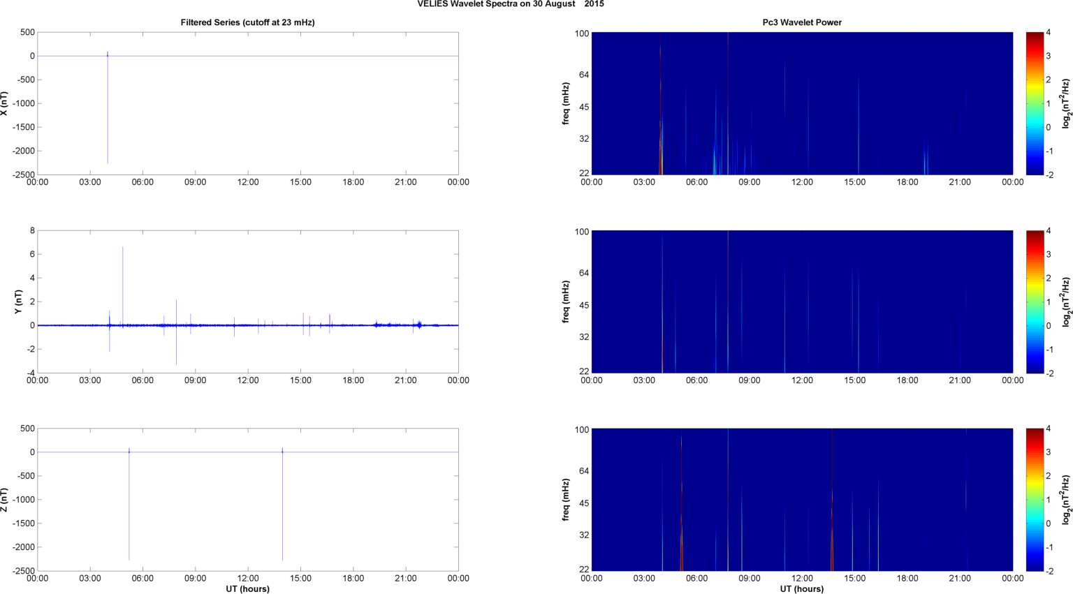Click the '45' frequency tick of the middle wavelet plot
1073x594 pixels.
click(584, 305)
